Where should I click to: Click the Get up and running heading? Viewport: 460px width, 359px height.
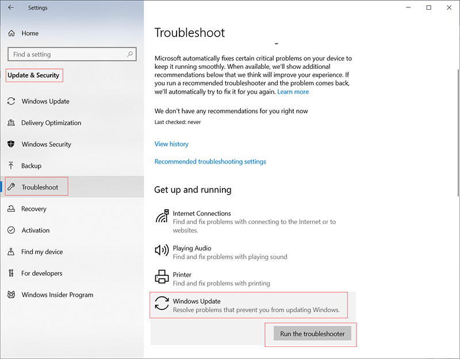coord(193,190)
